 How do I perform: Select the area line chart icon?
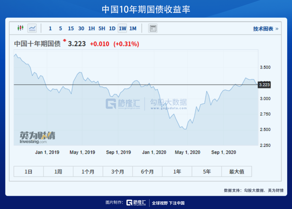pos(32,28)
